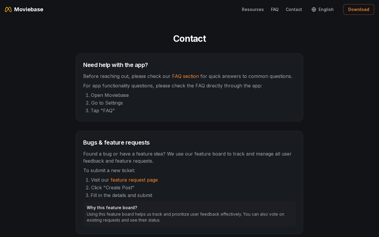This screenshot has width=379, height=237.
Task: Click the Tap "FAQ" list step
Action: tap(103, 111)
